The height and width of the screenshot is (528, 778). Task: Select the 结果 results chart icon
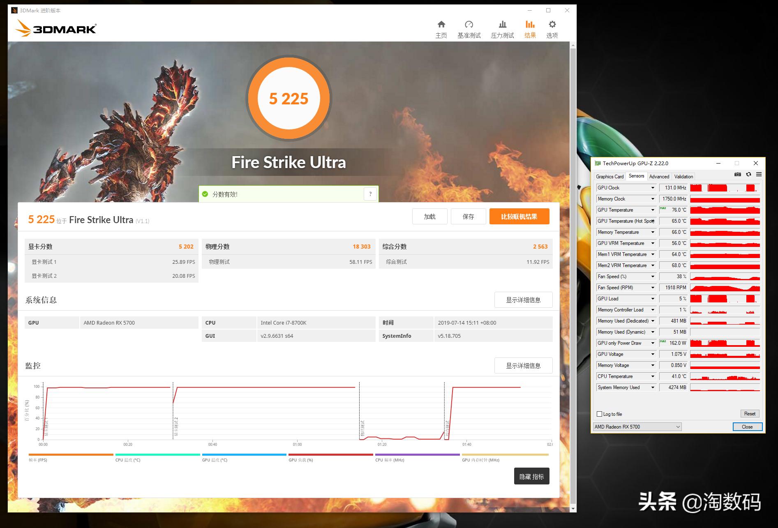[530, 25]
